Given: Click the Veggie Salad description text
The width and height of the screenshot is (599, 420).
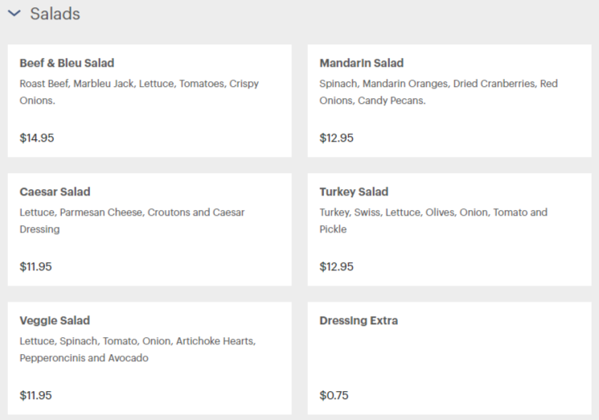Looking at the screenshot, I should [x=137, y=349].
